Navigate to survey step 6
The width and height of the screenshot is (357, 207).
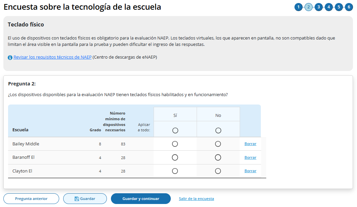coord(349,7)
